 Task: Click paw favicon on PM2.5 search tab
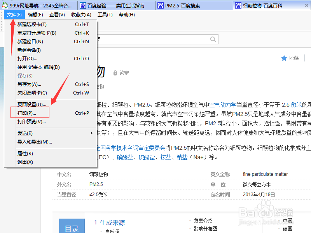click(160, 5)
